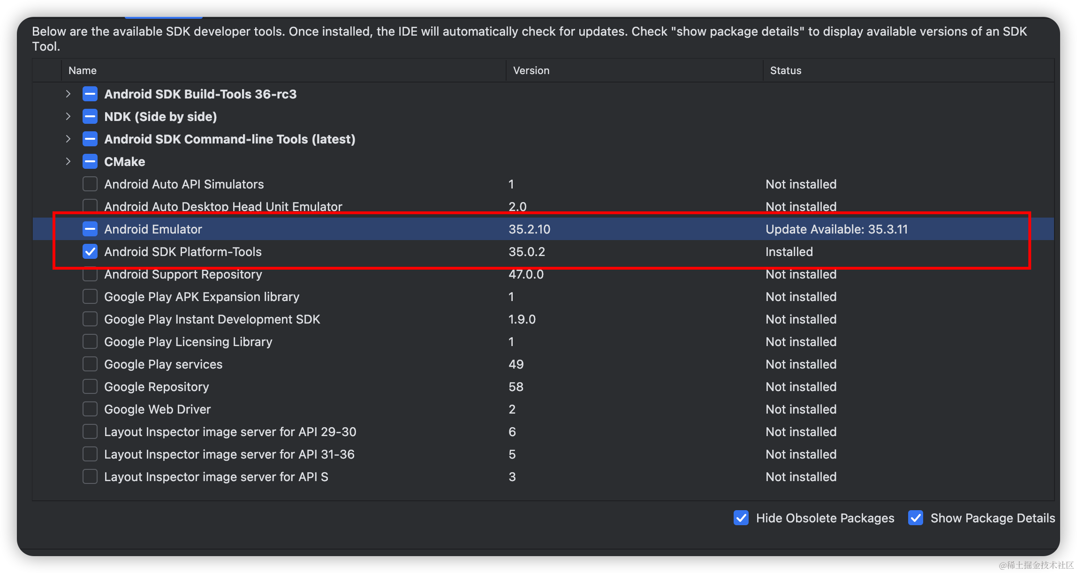Screen dimensions: 1077x573
Task: Toggle Android SDK Build-Tools partial checkbox
Action: click(x=90, y=94)
